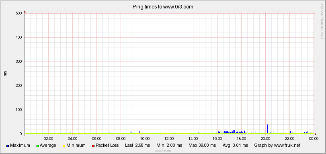The width and height of the screenshot is (326, 154).
Task: Select the 16:00 time axis label
Action: pyautogui.click(x=217, y=138)
